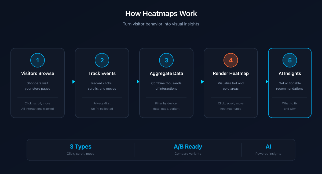Select the highlighted AI Insights card
The width and height of the screenshot is (322, 174).
290,83
